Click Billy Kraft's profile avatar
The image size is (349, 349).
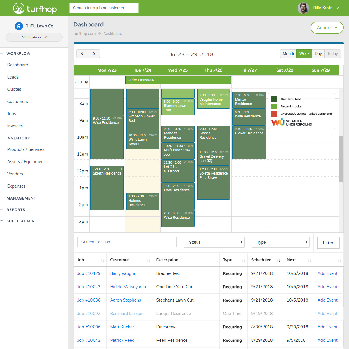303,8
